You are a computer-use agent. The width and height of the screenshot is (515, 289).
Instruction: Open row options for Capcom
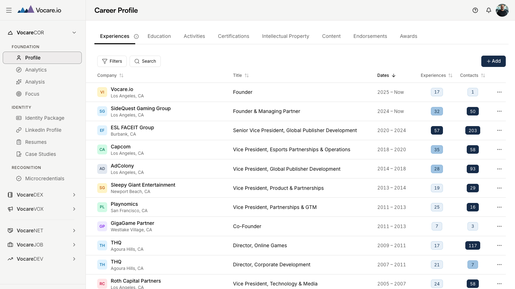(x=499, y=149)
